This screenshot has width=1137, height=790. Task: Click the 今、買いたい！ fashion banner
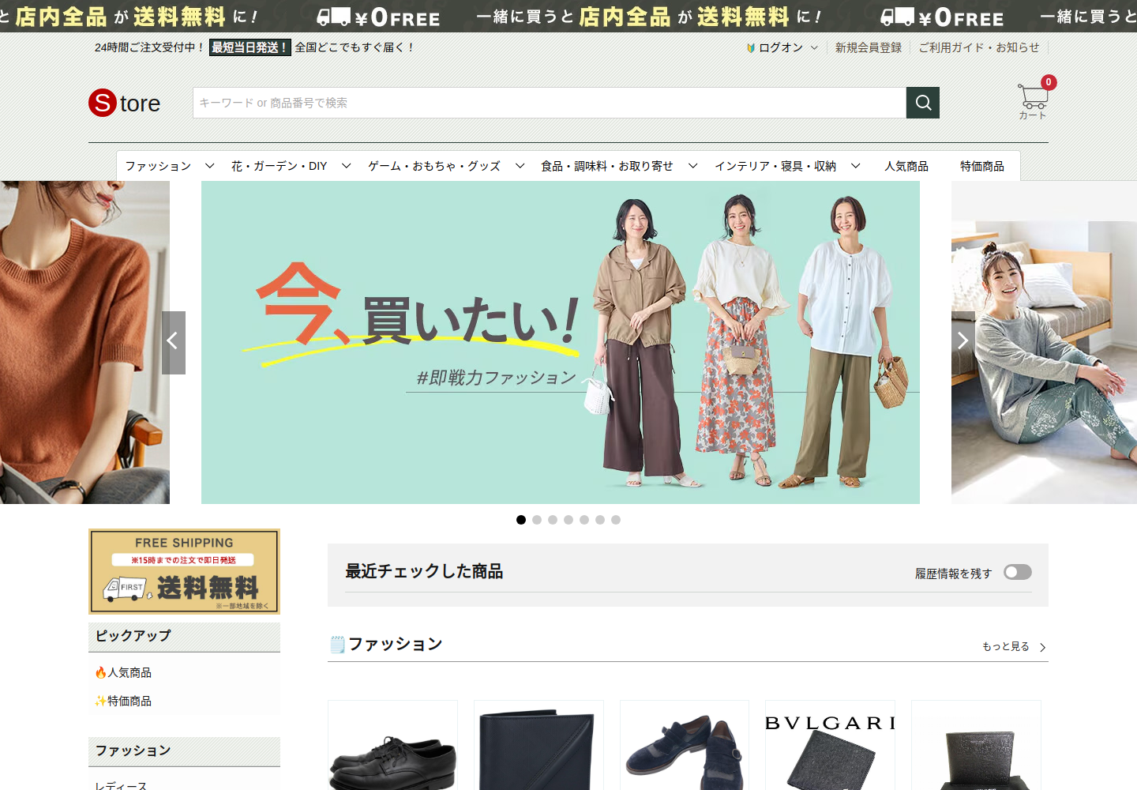(x=561, y=342)
